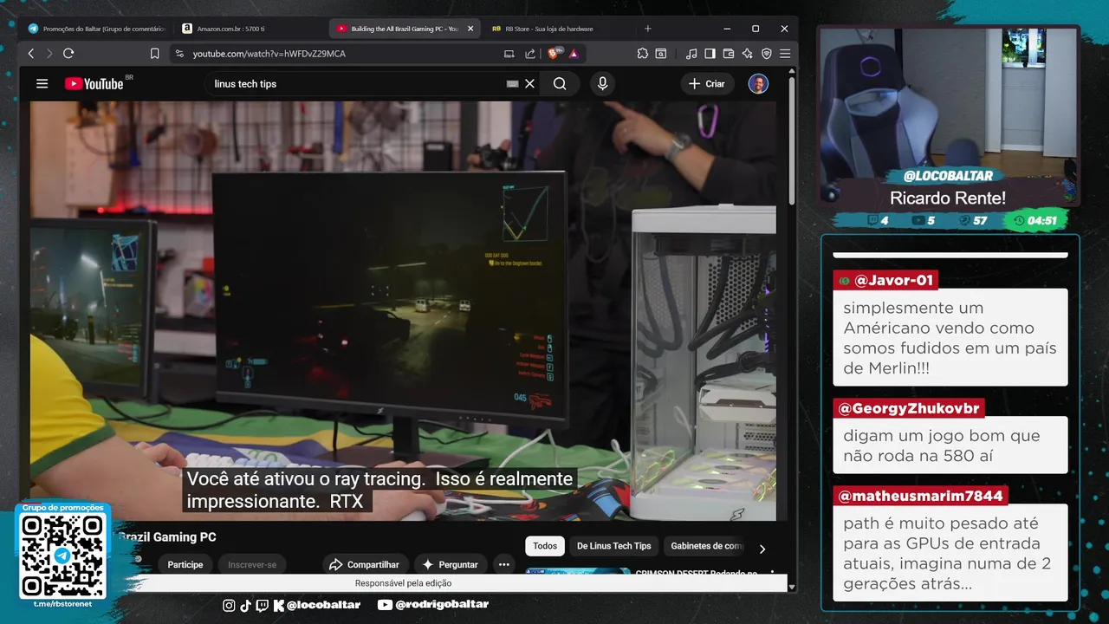
Task: Go back with browser back arrow
Action: [x=31, y=54]
